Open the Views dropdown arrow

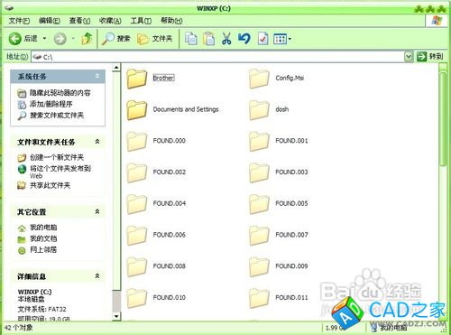290,39
